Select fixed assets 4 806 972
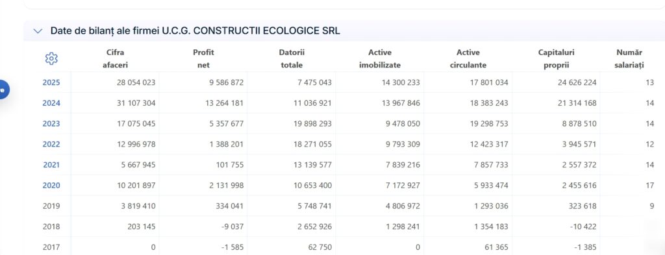This screenshot has width=665, height=255. (403, 206)
